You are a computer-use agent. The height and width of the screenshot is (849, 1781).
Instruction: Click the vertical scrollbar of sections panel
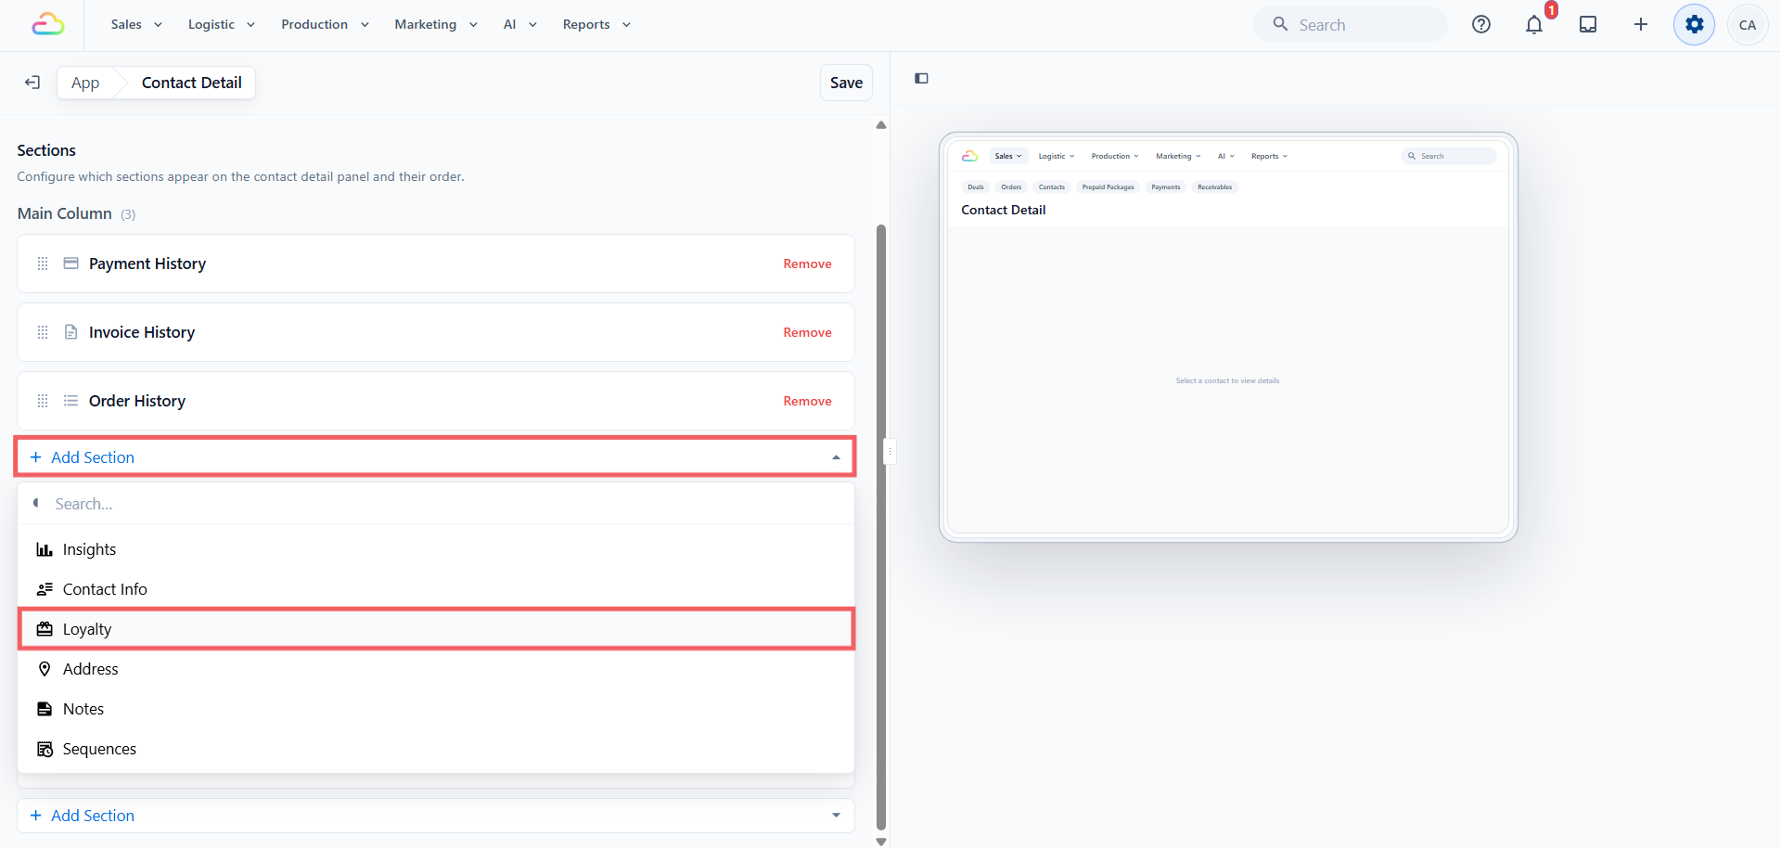coord(881,526)
